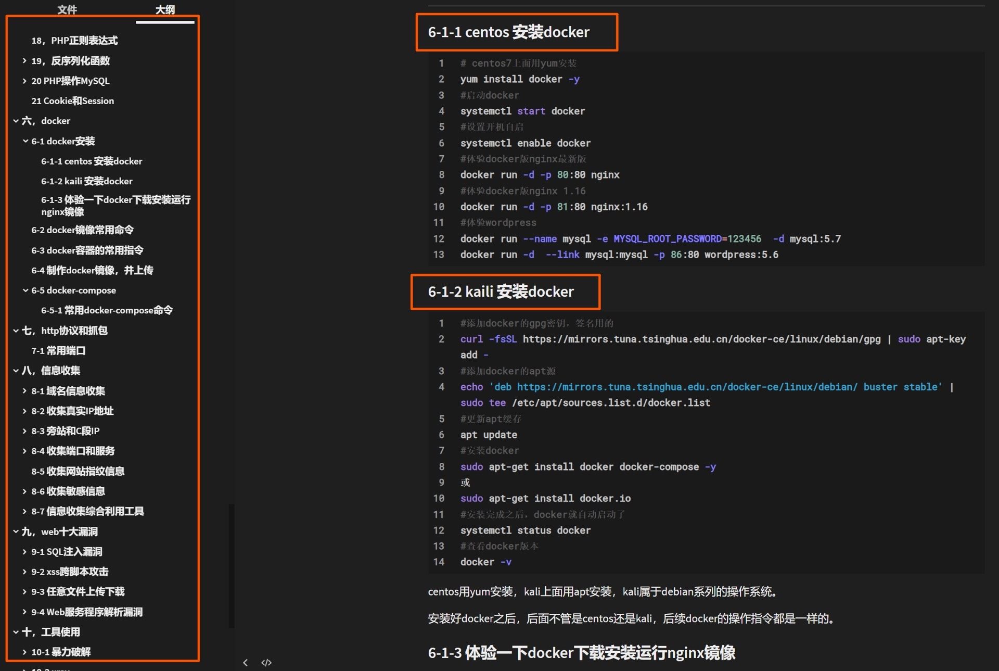Screen dimensions: 999x671
Task: Open 8-5 收集网站指纹信息 entry
Action: [78, 471]
